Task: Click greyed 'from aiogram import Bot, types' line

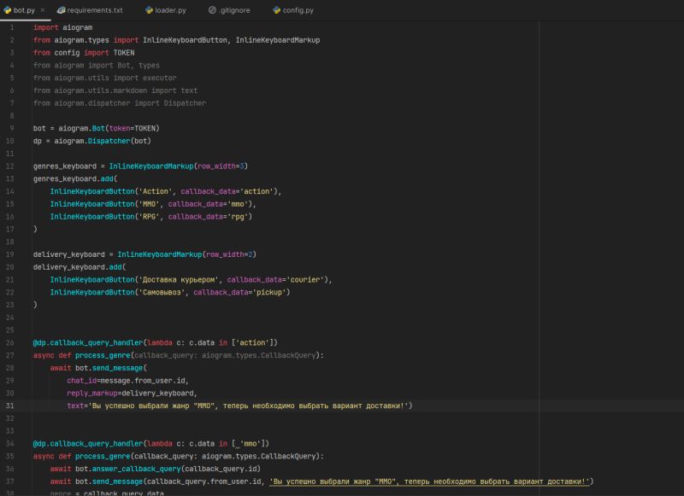Action: [97, 66]
